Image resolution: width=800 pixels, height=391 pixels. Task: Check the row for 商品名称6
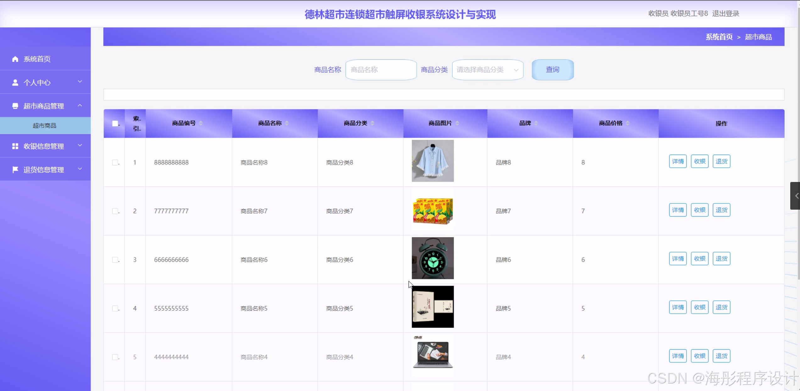(x=115, y=260)
